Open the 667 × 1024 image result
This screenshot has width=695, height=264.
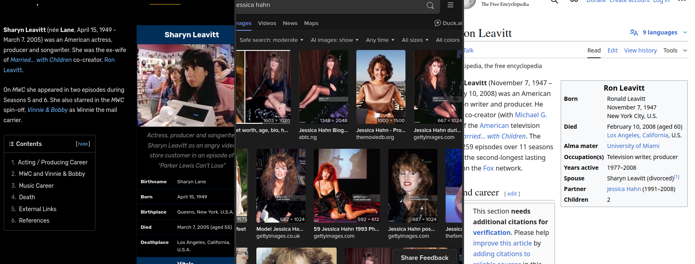438,87
